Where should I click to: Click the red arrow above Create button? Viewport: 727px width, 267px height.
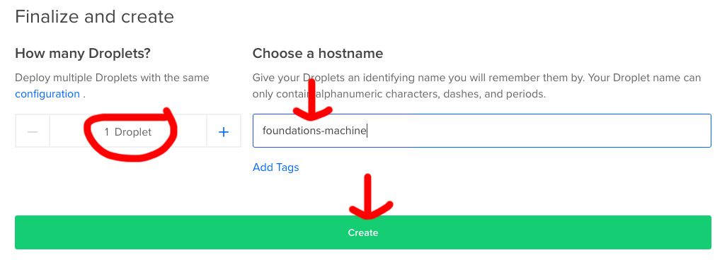click(369, 196)
